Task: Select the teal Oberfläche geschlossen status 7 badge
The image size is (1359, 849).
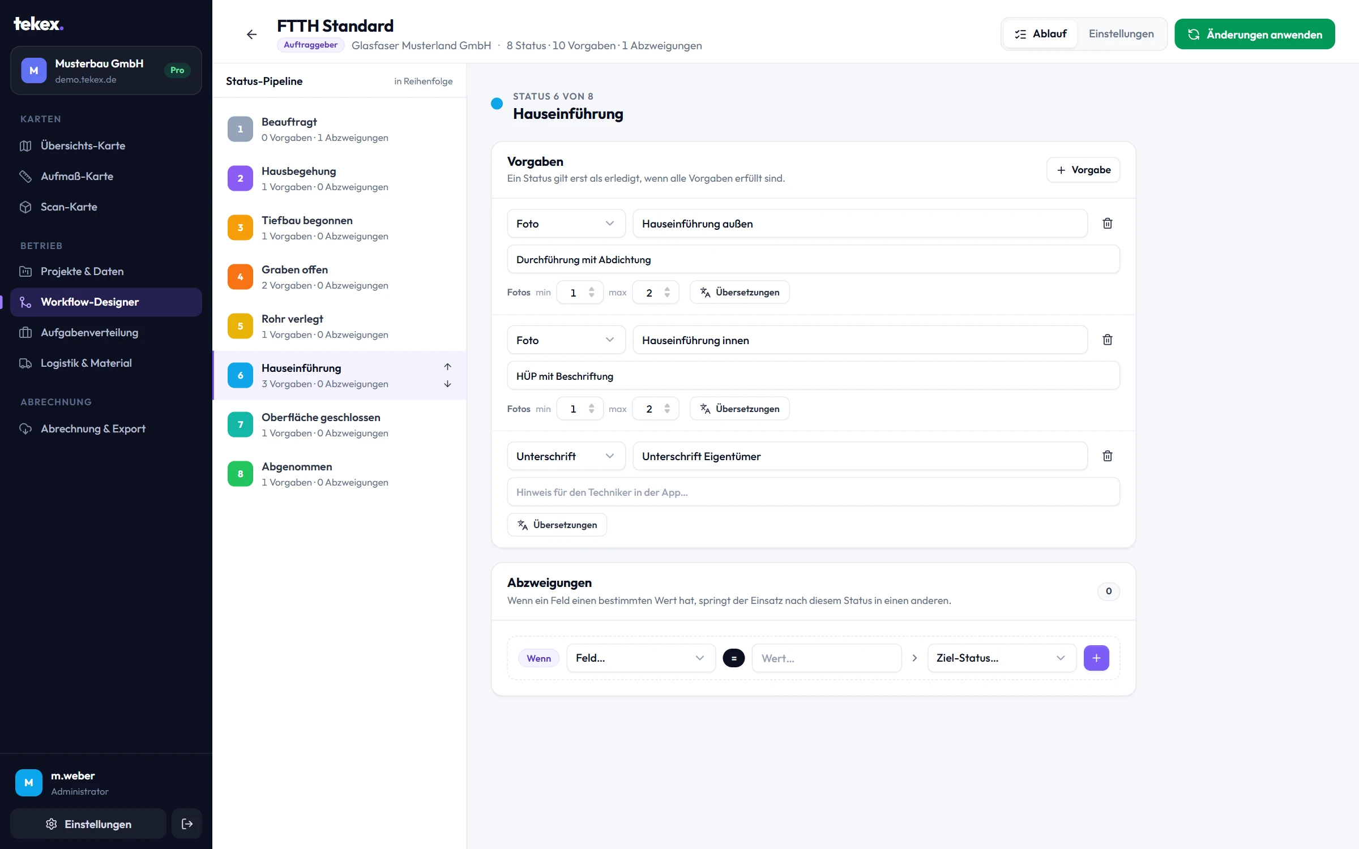Action: point(240,424)
